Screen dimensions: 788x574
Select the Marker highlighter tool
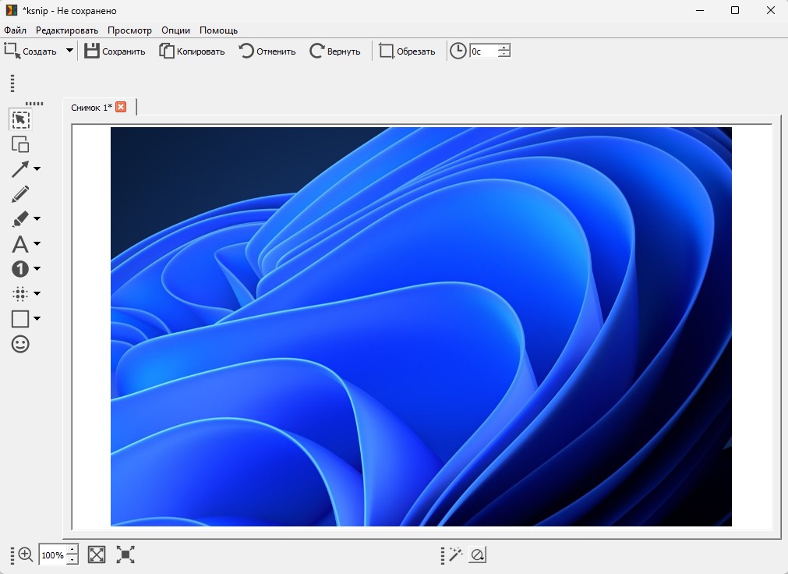(x=20, y=219)
